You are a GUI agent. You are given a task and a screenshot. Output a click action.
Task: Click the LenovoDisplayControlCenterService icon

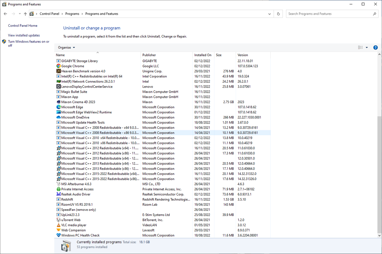[59, 87]
